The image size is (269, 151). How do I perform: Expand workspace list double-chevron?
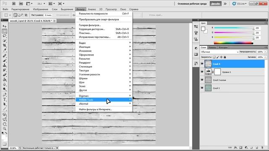[x=225, y=4]
